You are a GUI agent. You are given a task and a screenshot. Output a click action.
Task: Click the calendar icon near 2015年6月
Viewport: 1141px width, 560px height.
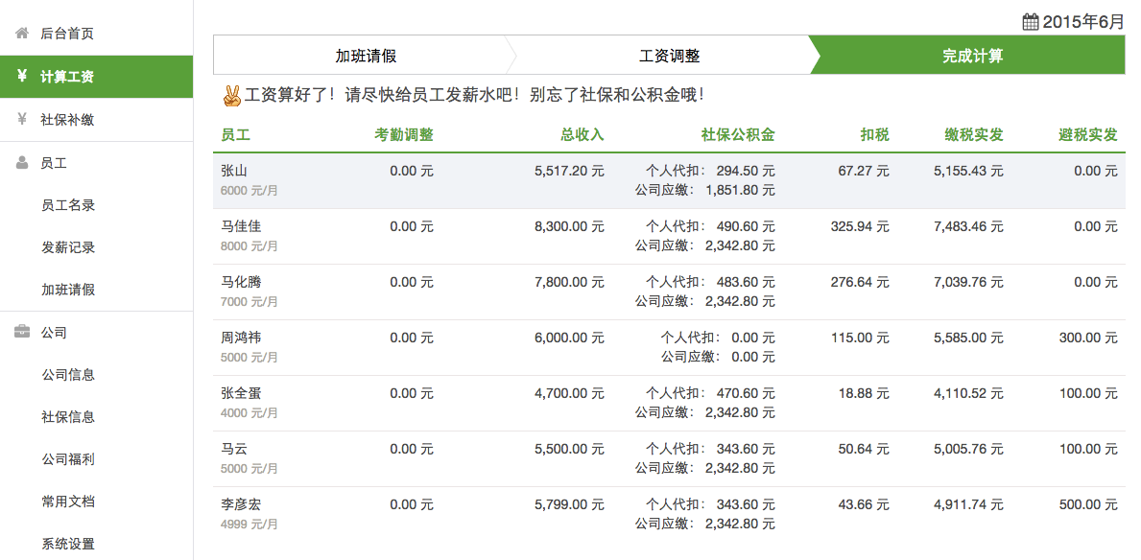(1031, 21)
